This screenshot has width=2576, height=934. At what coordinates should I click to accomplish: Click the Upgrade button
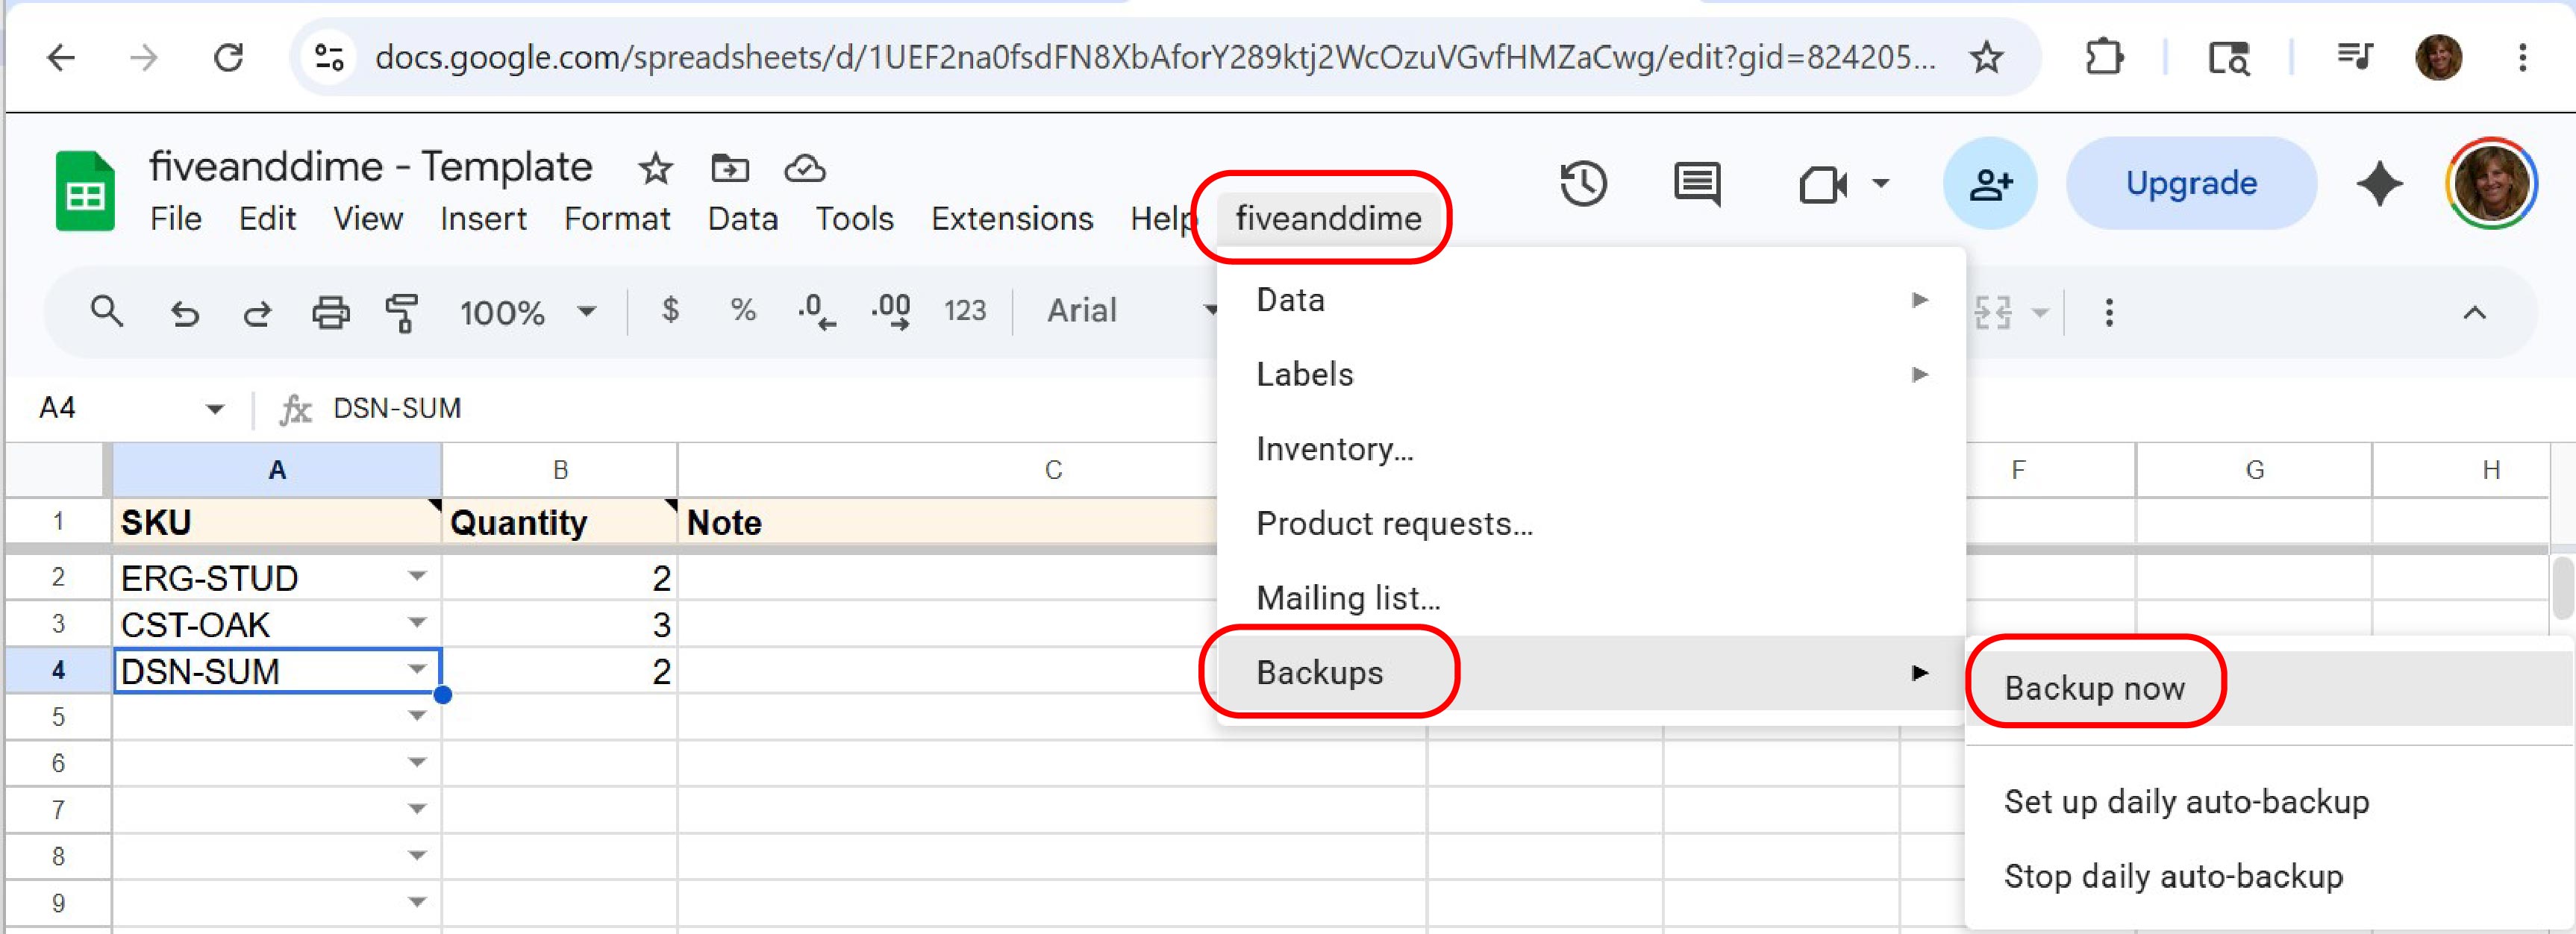(2191, 184)
